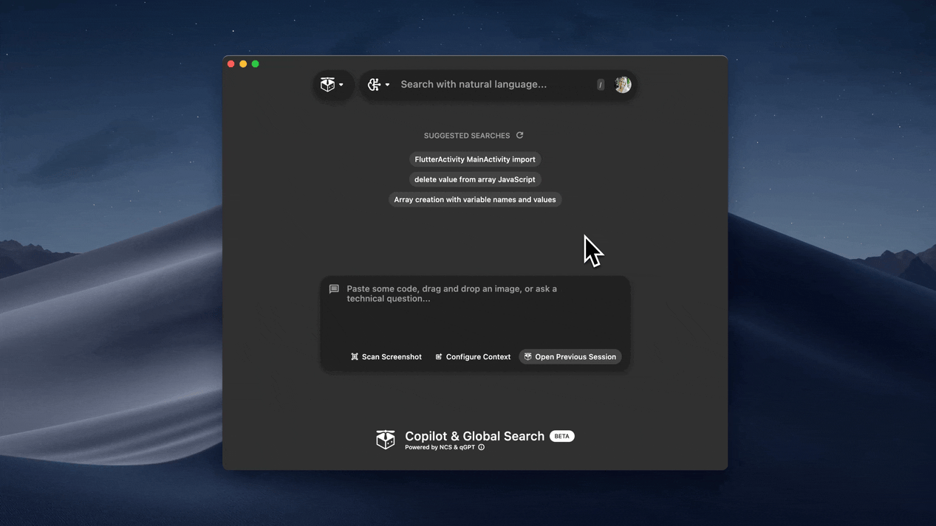Open the Pieces cube logo menu
The image size is (936, 526).
pos(332,85)
